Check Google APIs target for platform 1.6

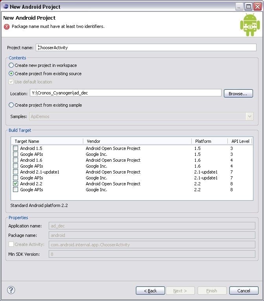tap(16, 166)
